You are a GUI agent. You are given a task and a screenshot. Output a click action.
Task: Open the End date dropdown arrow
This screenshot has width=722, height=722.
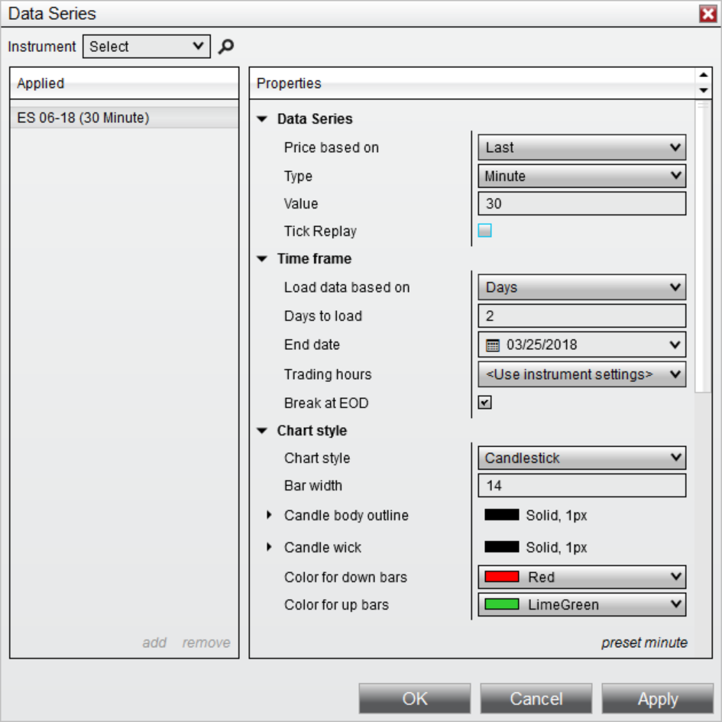[x=675, y=345]
